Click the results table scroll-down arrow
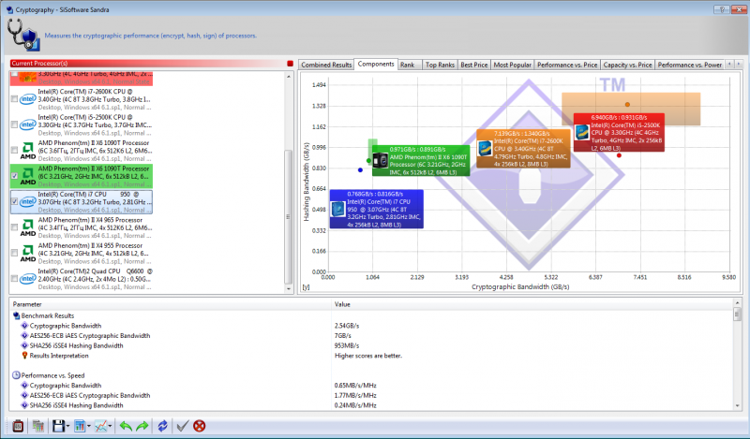Viewport: 750px width, 439px height. (x=737, y=405)
